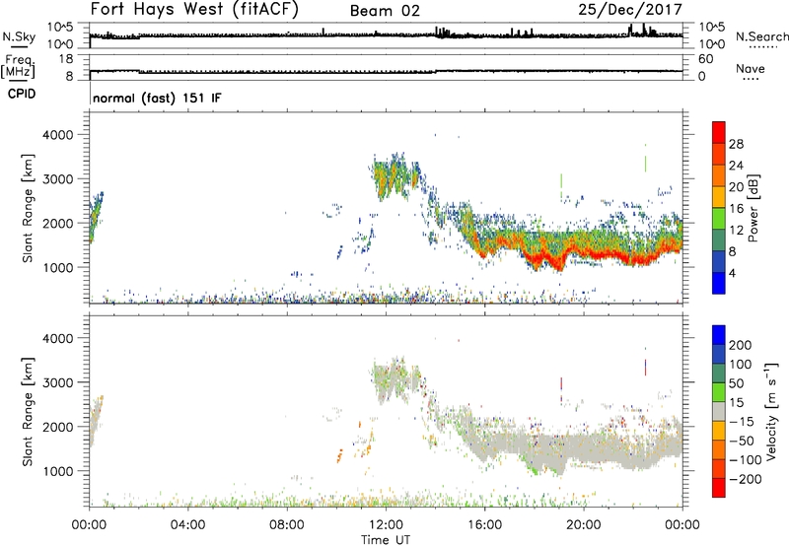
Task: Click the gray velocity scatter band near 20:00
Action: tap(584, 450)
